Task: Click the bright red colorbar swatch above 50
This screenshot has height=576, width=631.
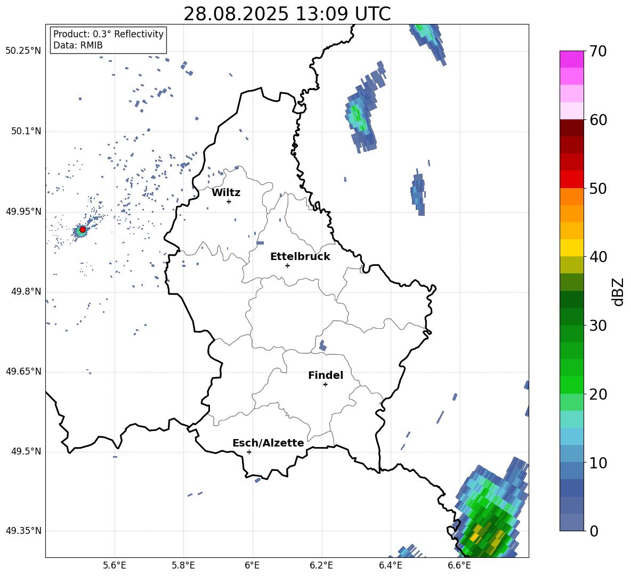Action: point(571,180)
